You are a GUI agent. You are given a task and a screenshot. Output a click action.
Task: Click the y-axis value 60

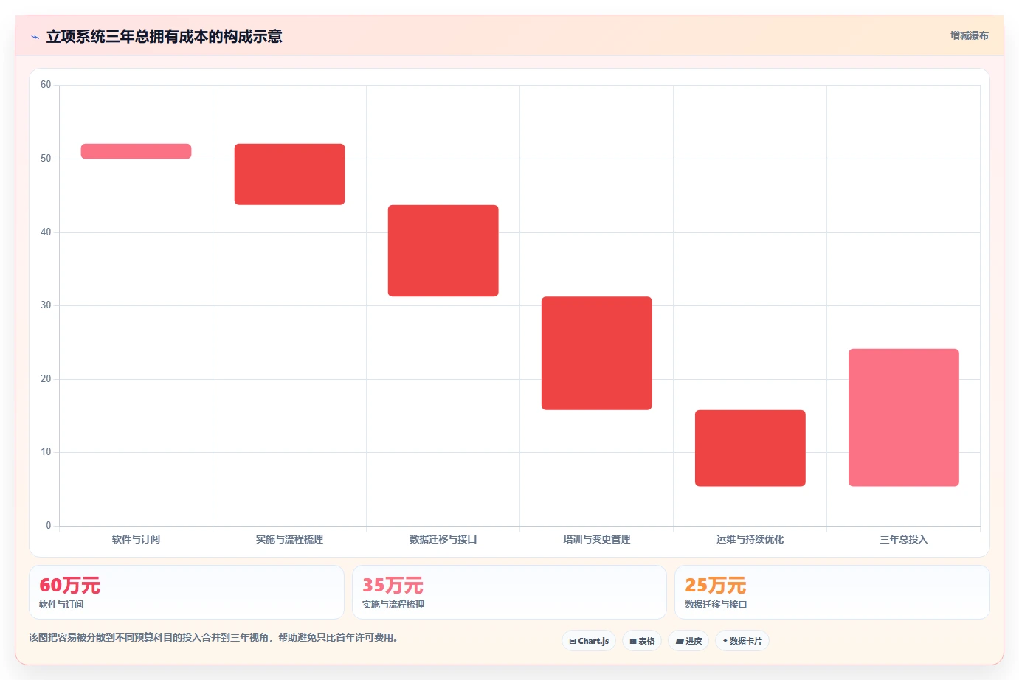pyautogui.click(x=46, y=85)
